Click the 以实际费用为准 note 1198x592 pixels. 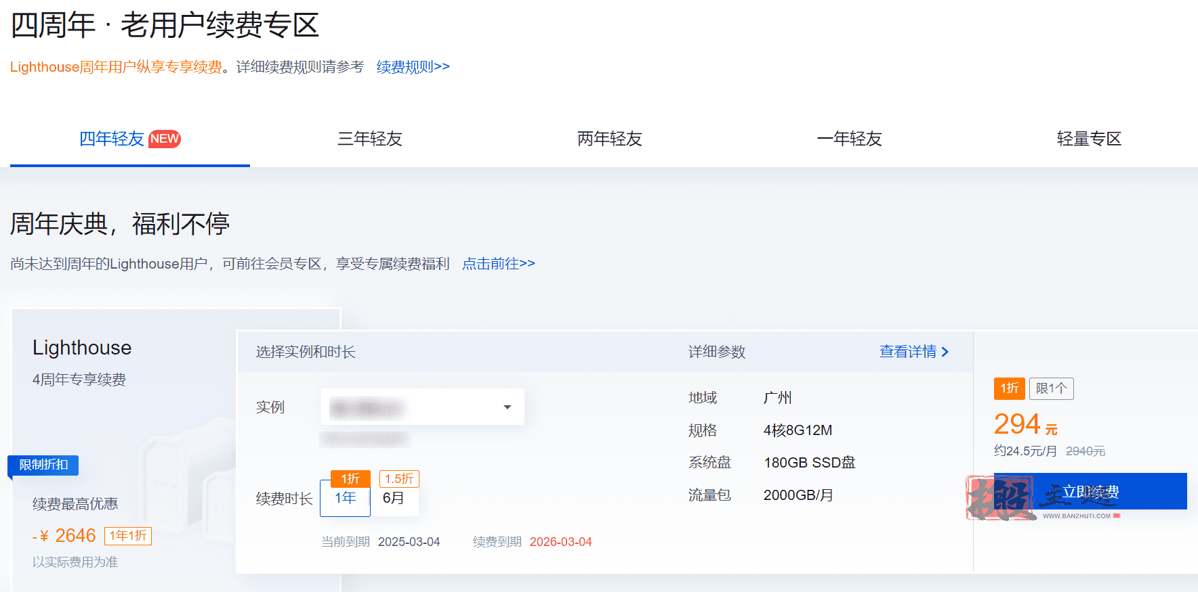[75, 562]
